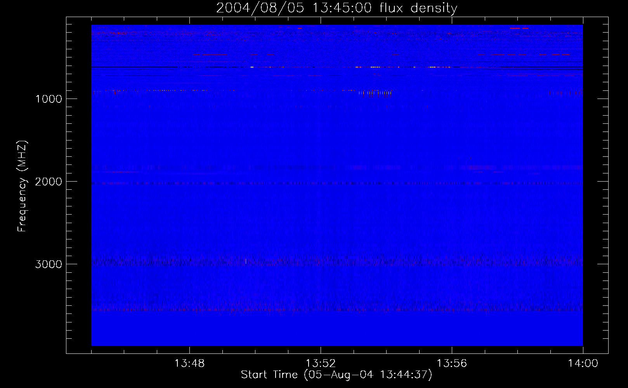Click the 14:00 time tick label
Screen dimensions: 628x388
pyautogui.click(x=583, y=364)
